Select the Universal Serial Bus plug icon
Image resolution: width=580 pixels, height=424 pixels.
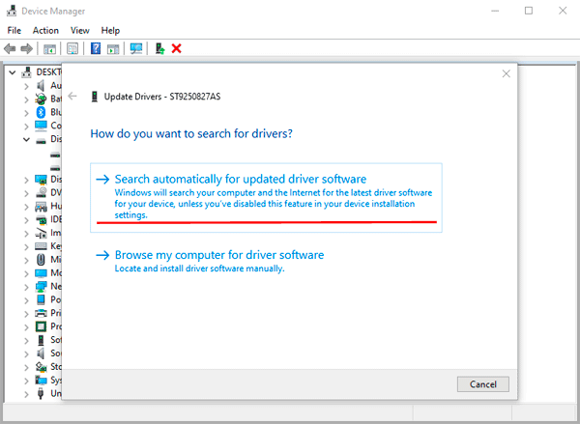point(41,393)
